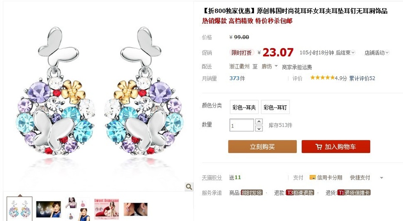This screenshot has height=221, width=403.
Task: Select the Sweet Demeanor thumbnail image
Action: [x=107, y=209]
